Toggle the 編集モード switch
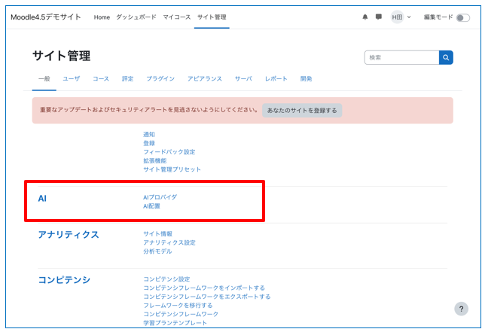 pos(462,17)
